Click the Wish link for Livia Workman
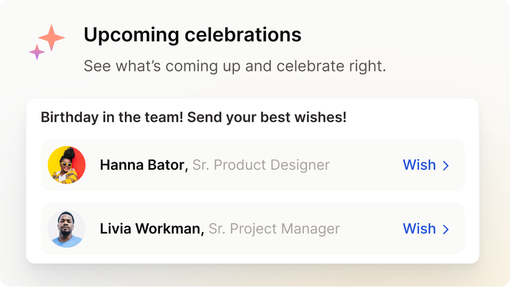The height and width of the screenshot is (287, 510). coord(419,229)
